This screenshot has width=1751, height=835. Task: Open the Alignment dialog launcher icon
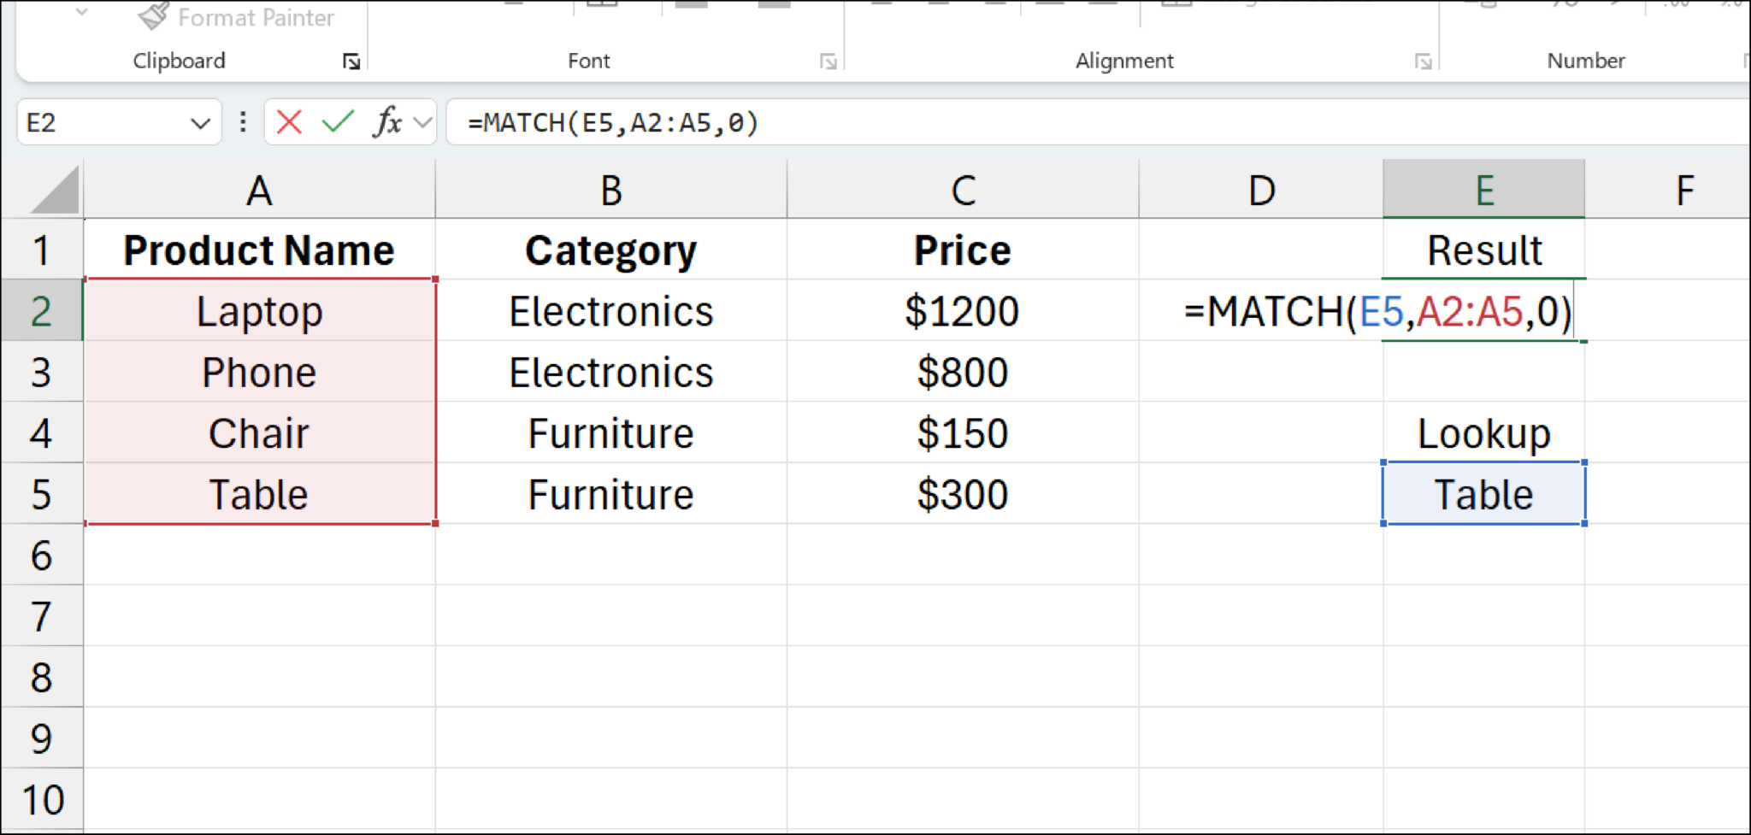1422,61
